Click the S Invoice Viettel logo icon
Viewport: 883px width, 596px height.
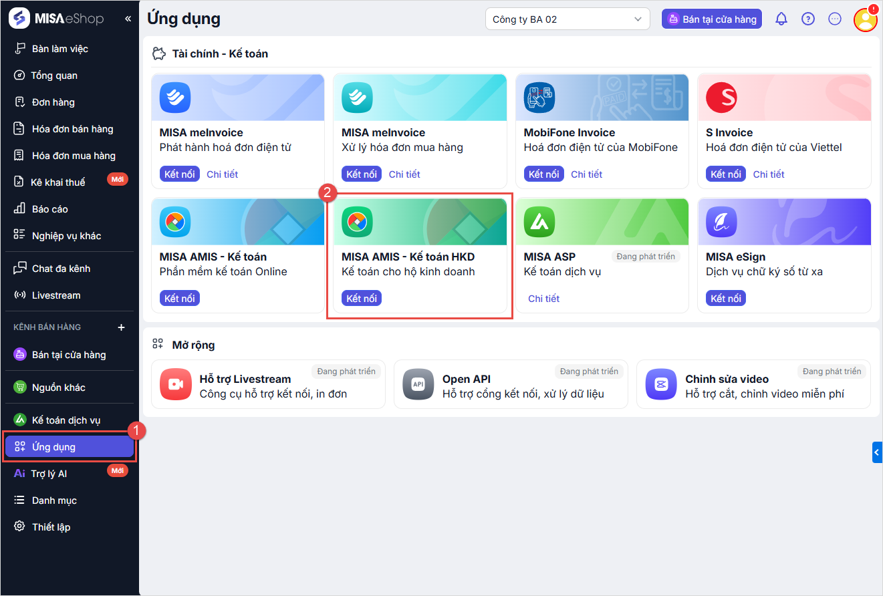[x=721, y=98]
